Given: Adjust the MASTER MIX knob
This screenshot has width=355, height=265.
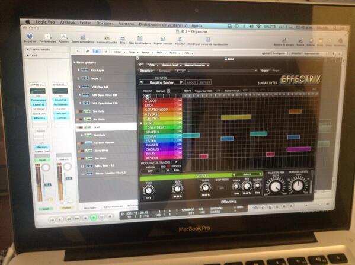Looking at the screenshot, I should (x=276, y=186).
